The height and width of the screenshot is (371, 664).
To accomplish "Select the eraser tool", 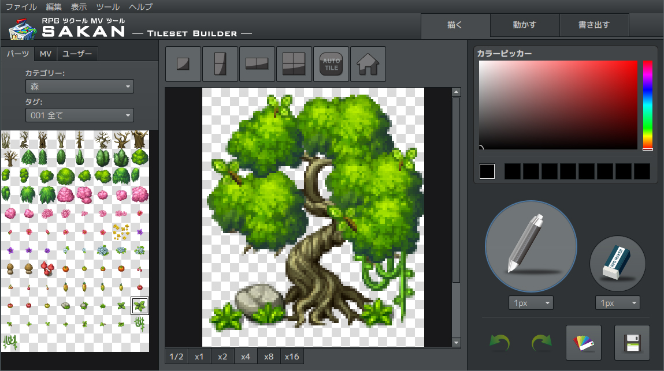I will pos(617,264).
